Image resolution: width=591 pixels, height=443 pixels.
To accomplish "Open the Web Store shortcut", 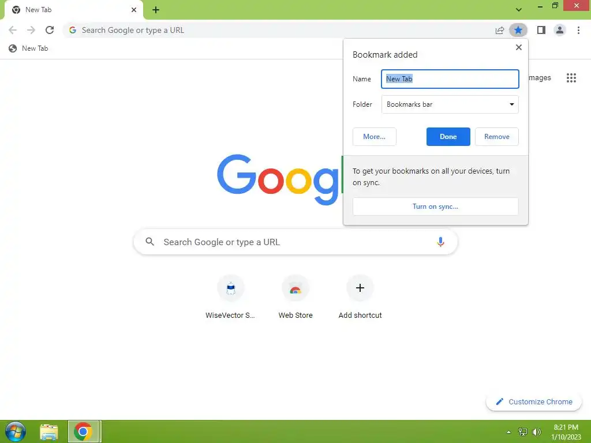I will [295, 298].
